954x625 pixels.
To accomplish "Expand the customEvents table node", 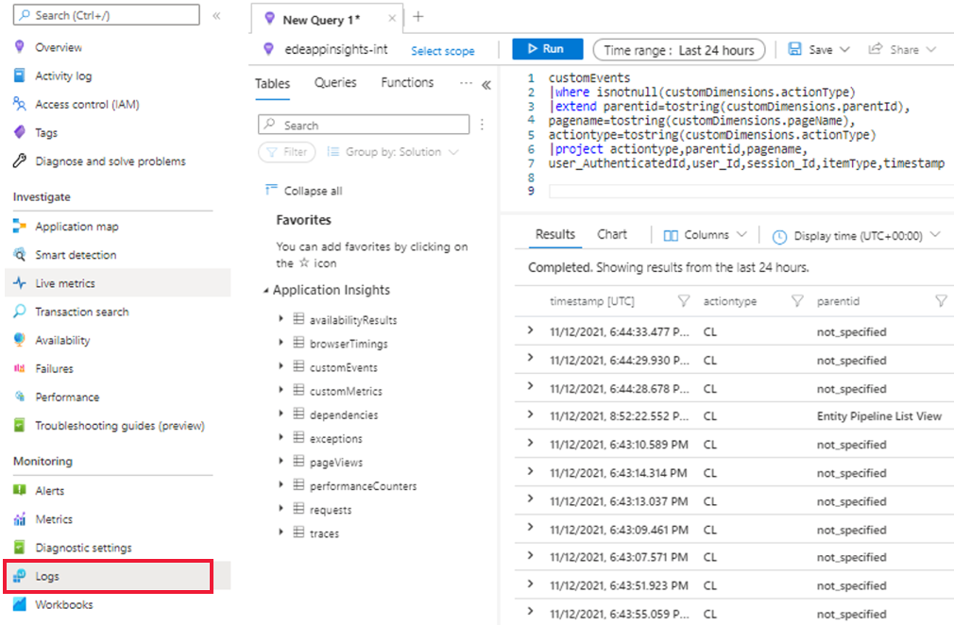I will click(x=281, y=366).
